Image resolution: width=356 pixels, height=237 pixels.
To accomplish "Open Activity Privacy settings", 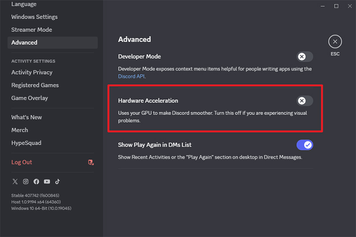I will (x=32, y=72).
